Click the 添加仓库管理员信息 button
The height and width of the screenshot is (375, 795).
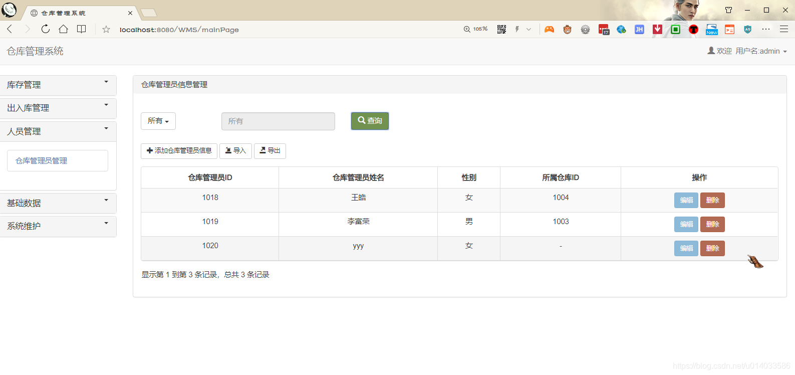pos(179,151)
